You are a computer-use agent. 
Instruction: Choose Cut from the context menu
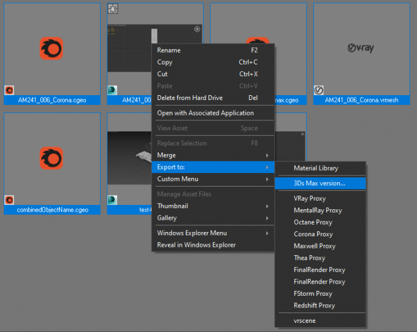pos(213,74)
